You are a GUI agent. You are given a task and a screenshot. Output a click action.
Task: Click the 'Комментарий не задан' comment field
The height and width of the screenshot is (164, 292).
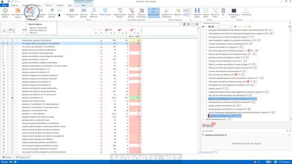(x=246, y=143)
